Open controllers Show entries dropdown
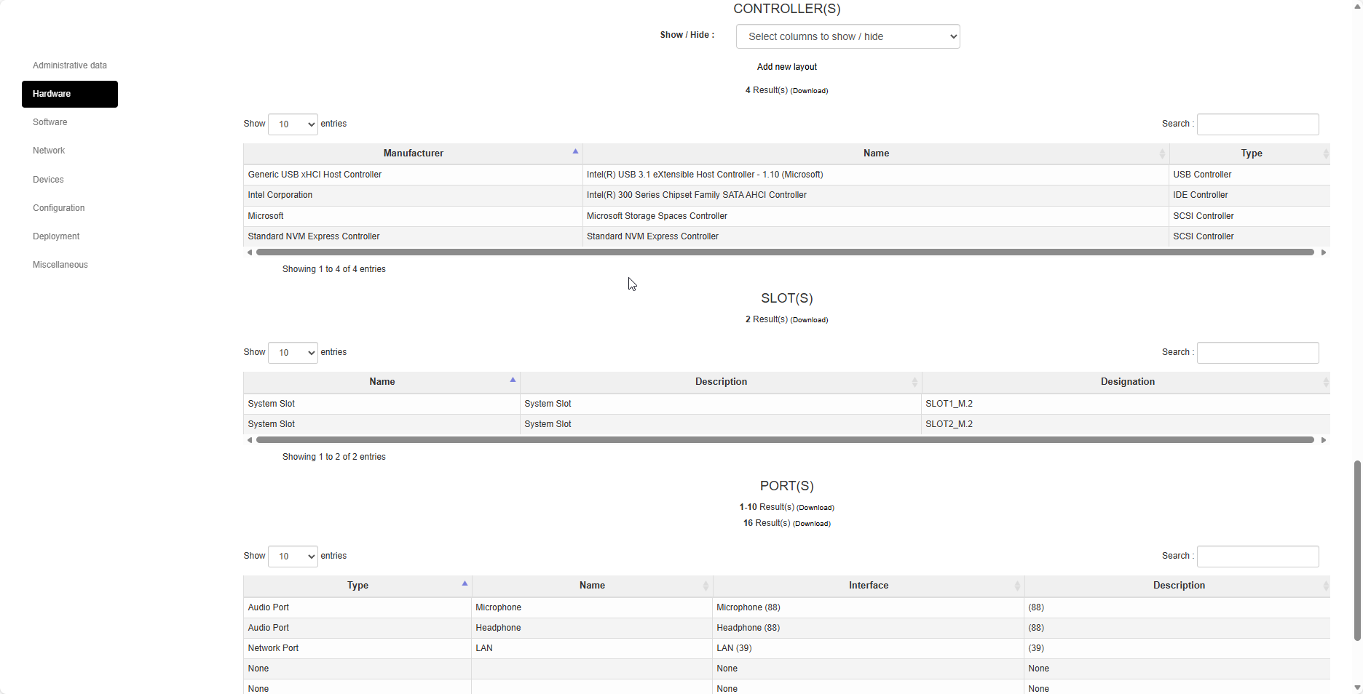Screen dimensions: 1363x694 pos(293,124)
